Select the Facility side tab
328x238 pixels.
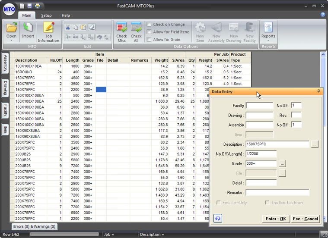(6, 110)
